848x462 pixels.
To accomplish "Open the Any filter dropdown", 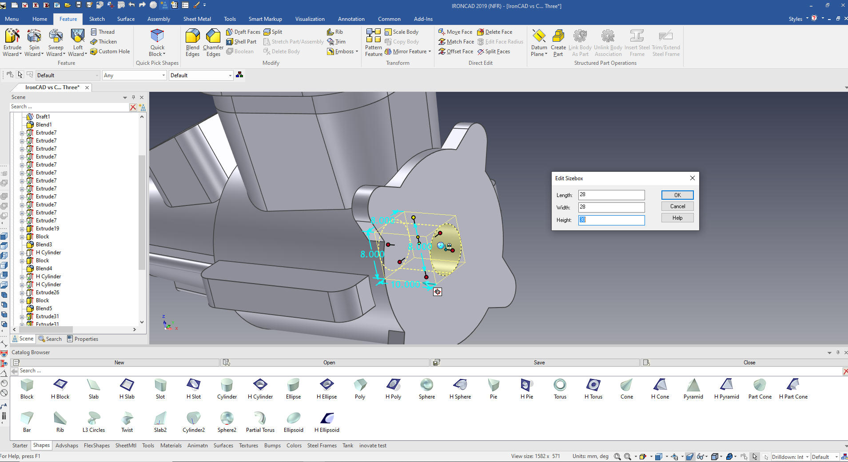I will coord(163,75).
